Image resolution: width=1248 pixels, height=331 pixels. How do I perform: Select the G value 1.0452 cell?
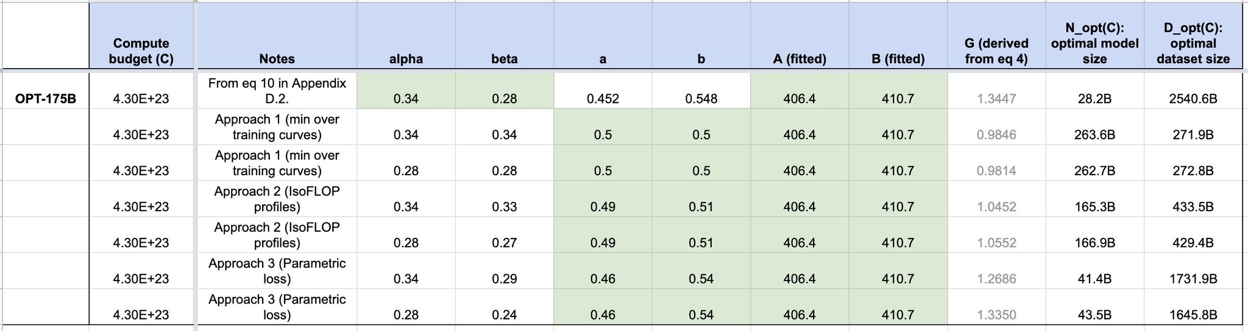pyautogui.click(x=996, y=200)
